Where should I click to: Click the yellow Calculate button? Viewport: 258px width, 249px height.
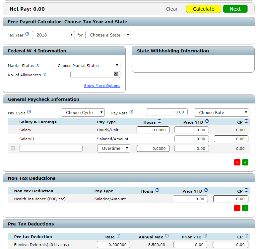pos(204,9)
